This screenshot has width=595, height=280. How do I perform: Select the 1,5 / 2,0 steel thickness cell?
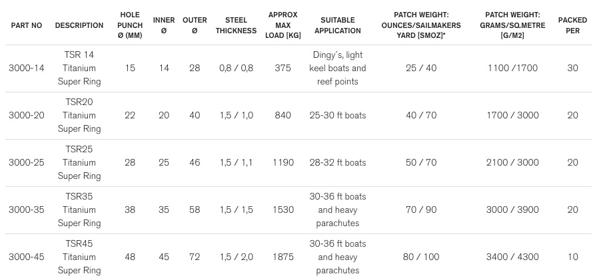click(236, 257)
